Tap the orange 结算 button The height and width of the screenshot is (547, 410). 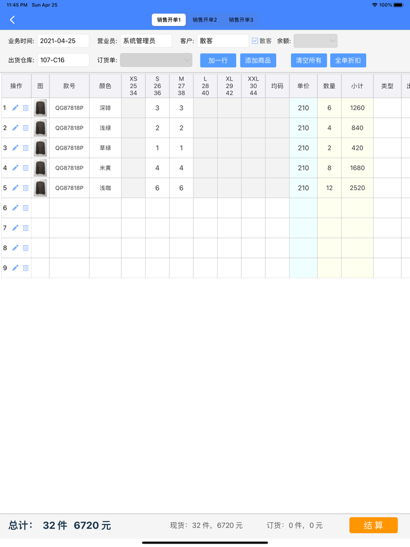point(373,525)
